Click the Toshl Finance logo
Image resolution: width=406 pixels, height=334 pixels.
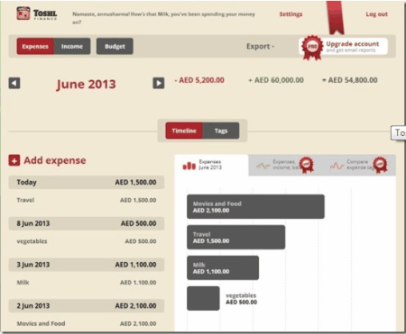[x=37, y=14]
